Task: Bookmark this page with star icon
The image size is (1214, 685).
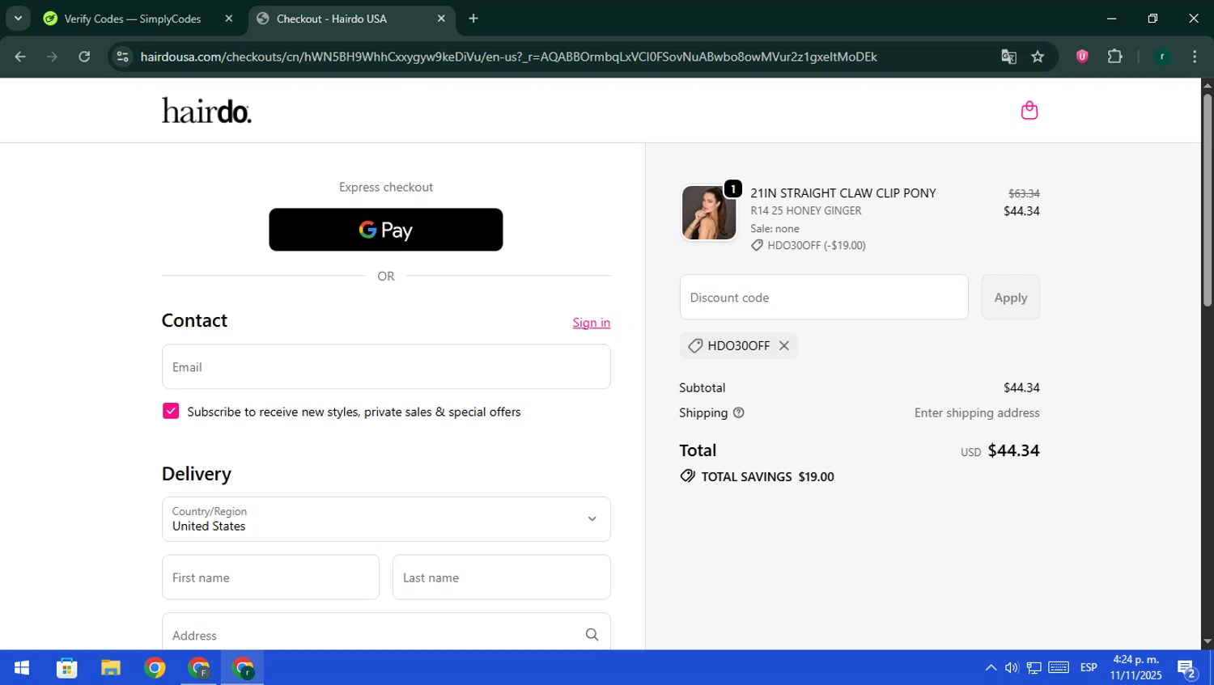Action: (x=1038, y=57)
